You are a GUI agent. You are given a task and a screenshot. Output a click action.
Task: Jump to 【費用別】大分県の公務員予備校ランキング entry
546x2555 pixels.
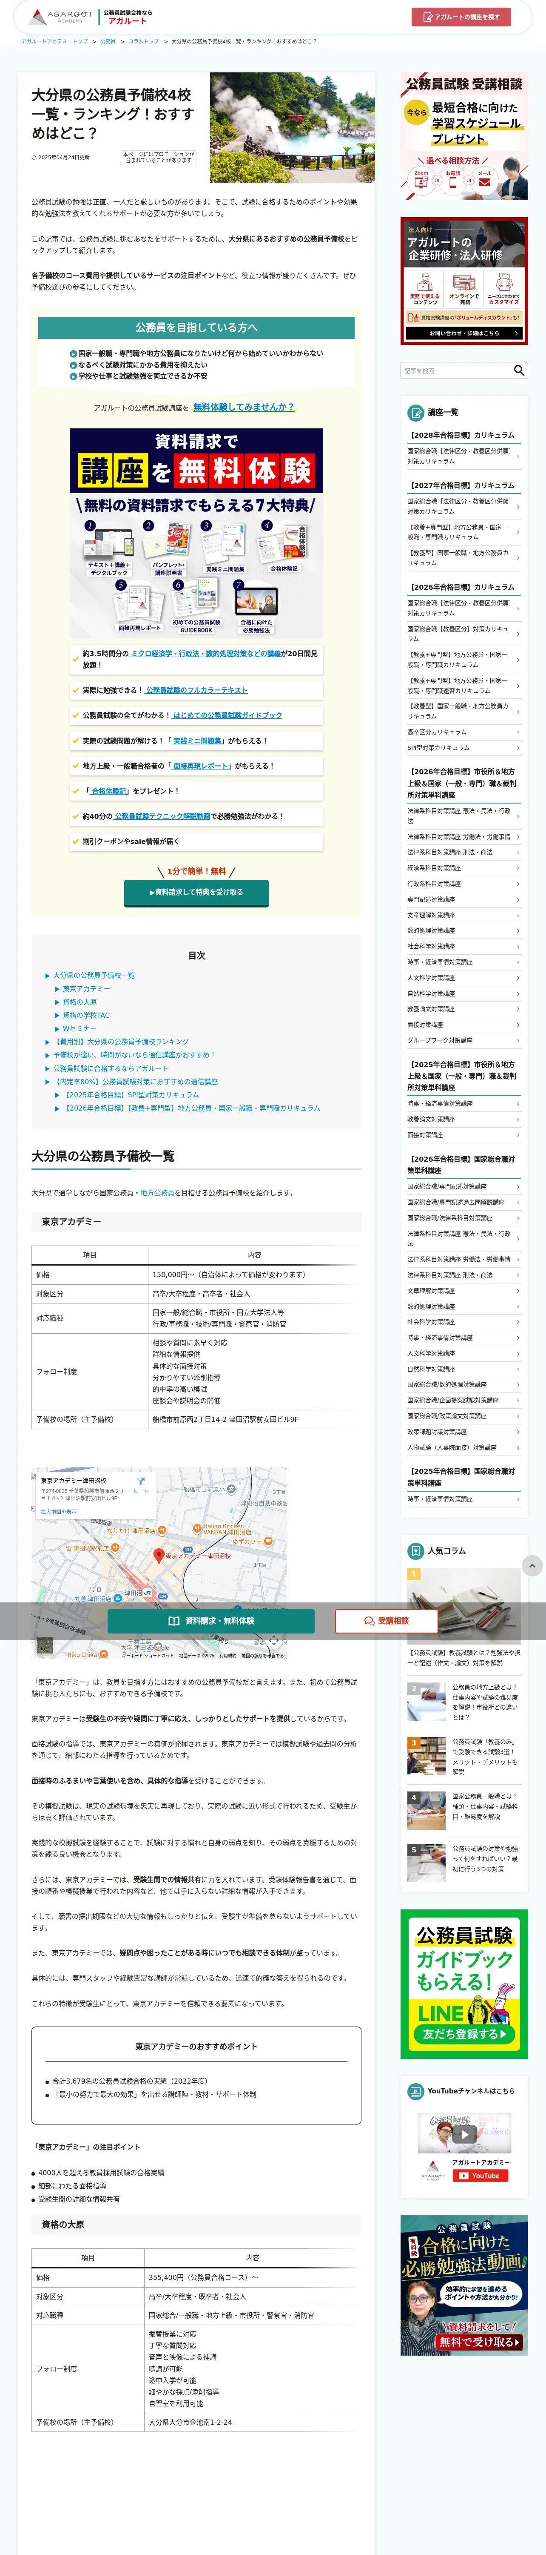click(x=121, y=1042)
